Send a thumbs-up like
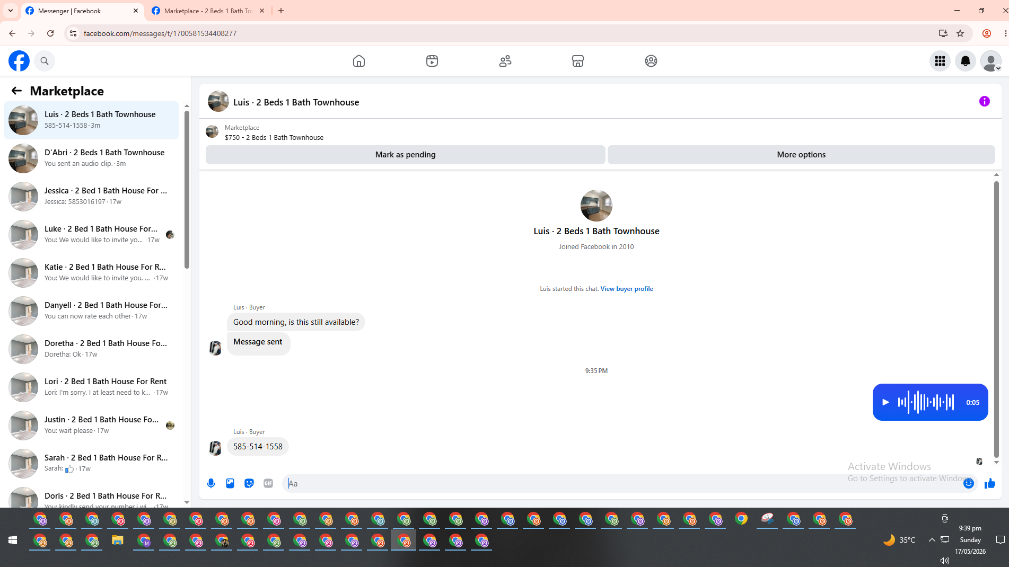 [x=990, y=483]
